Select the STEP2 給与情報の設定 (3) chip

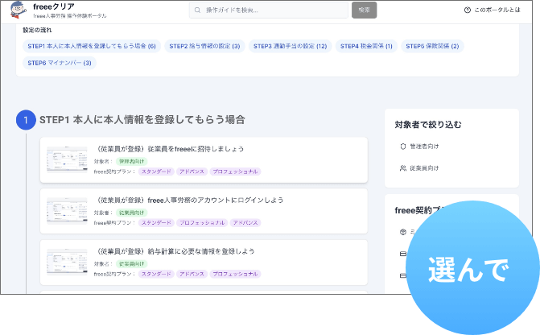[x=204, y=47]
